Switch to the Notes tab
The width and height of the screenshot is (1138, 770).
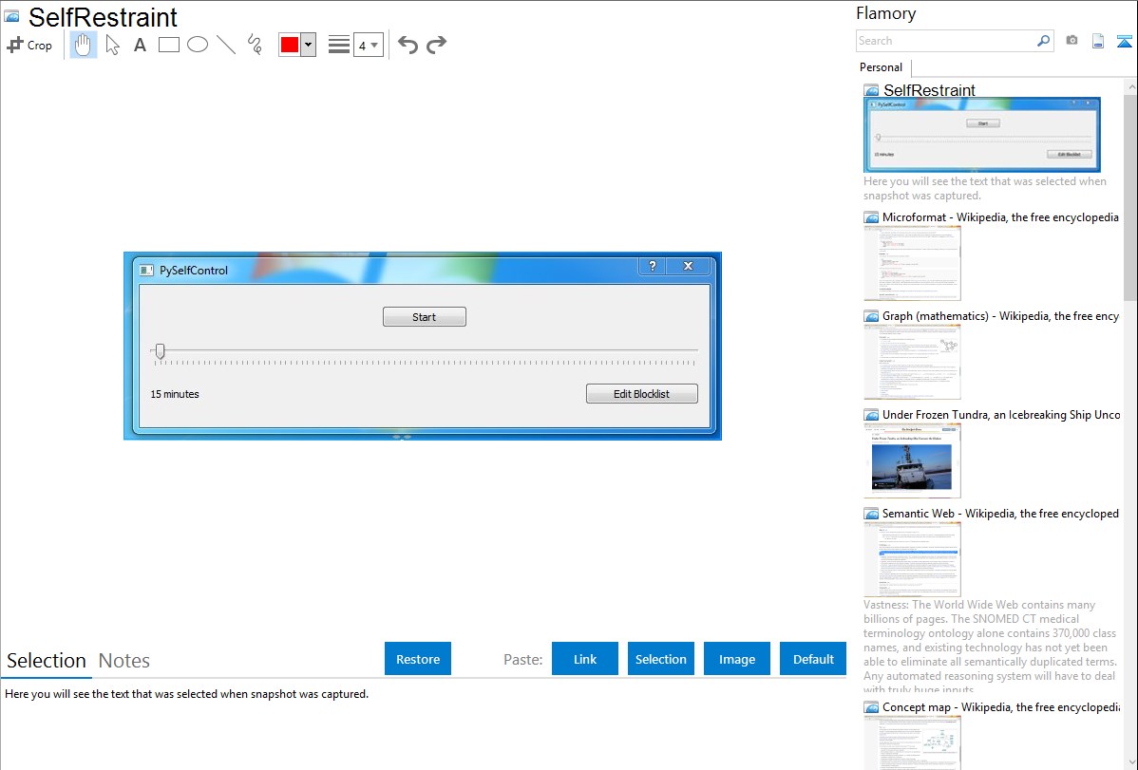(124, 661)
